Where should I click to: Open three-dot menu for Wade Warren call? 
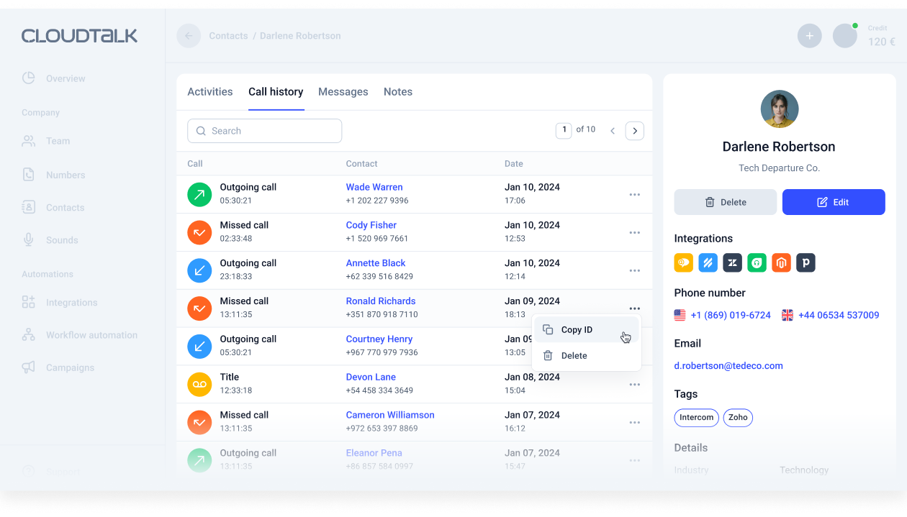(x=634, y=194)
